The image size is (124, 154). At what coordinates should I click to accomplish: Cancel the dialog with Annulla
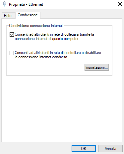(110, 148)
